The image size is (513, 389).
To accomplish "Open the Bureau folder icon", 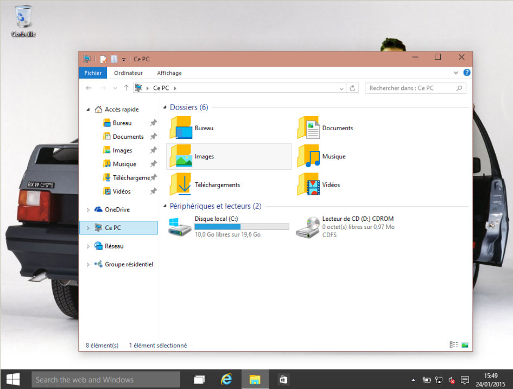I will click(x=181, y=129).
